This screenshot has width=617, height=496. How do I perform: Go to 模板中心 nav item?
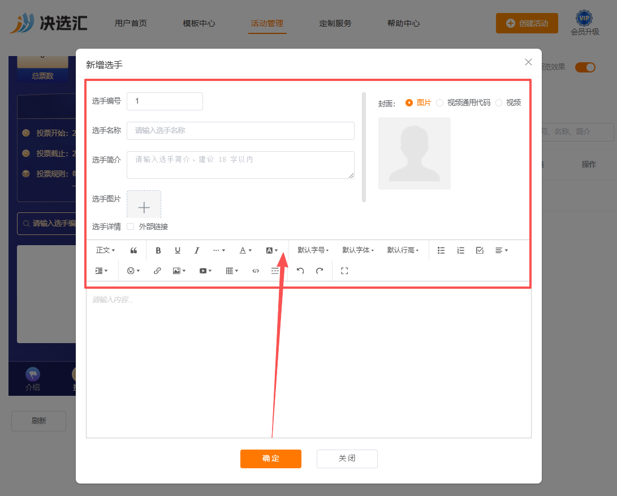click(x=199, y=23)
